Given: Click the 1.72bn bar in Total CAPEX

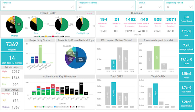Looking at the screenshot, I should [155, 94].
